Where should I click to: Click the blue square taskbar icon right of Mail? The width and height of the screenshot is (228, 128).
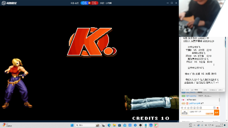click(130, 125)
